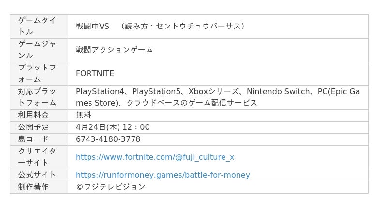This screenshot has height=208, width=387.
Task: Click the island code 6743-4180-3778
Action: coord(108,139)
